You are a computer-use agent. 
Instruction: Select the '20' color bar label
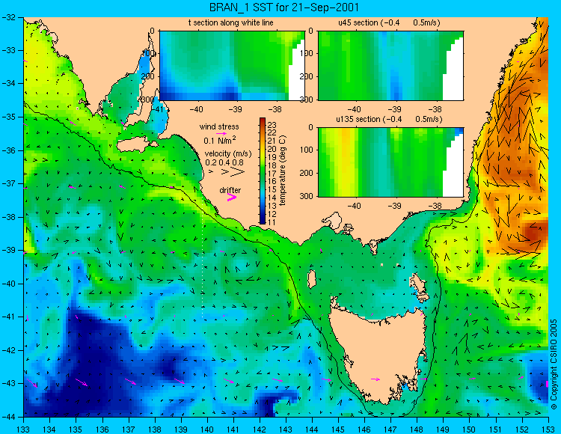[x=272, y=149]
